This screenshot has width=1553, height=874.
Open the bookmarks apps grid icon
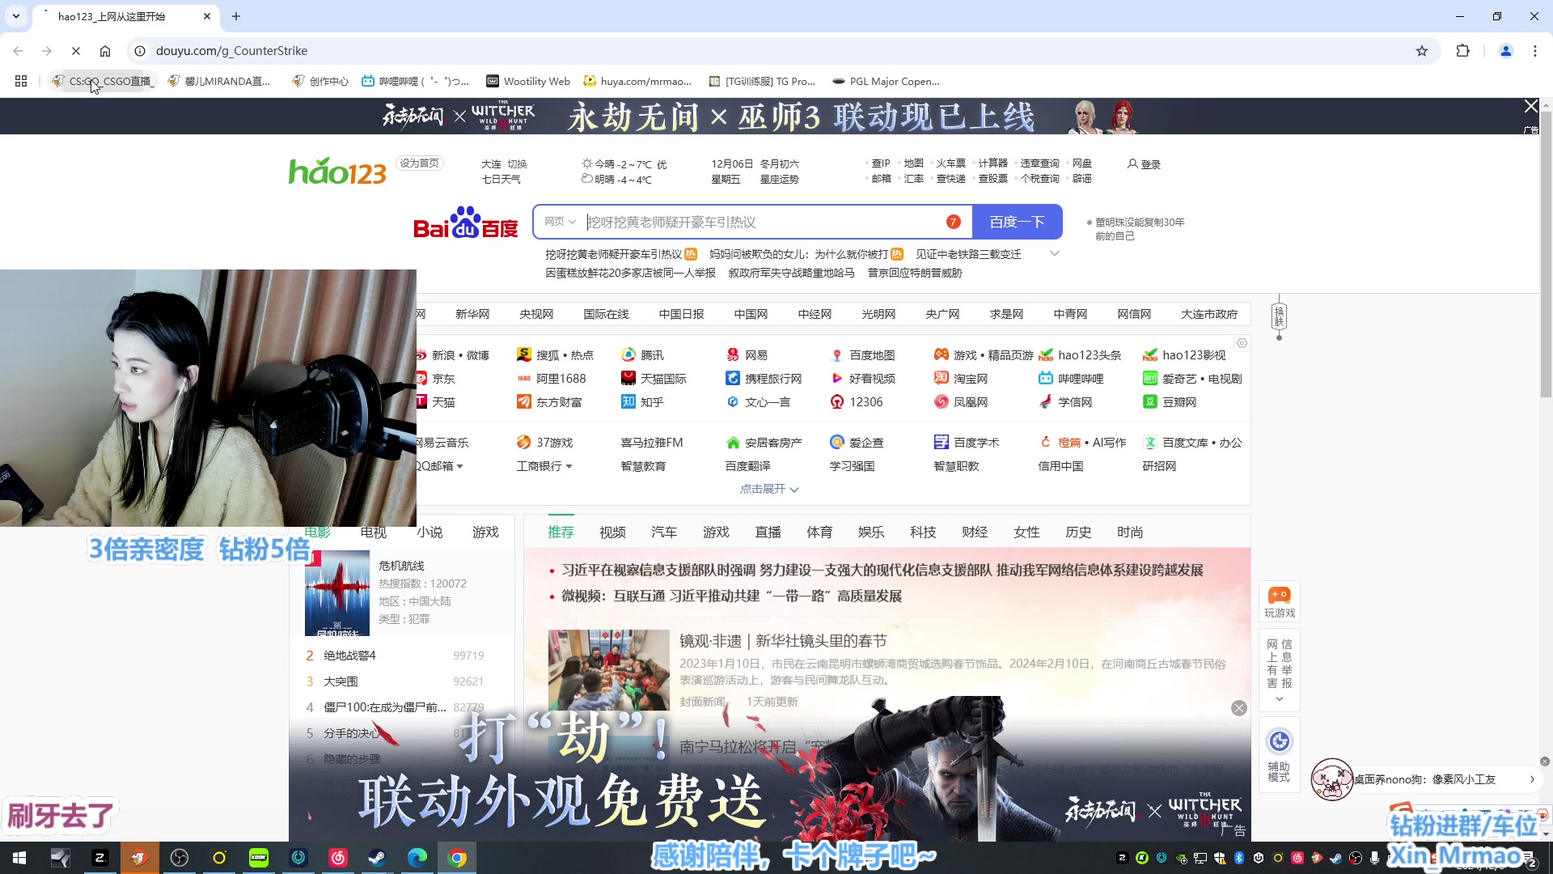click(x=21, y=81)
